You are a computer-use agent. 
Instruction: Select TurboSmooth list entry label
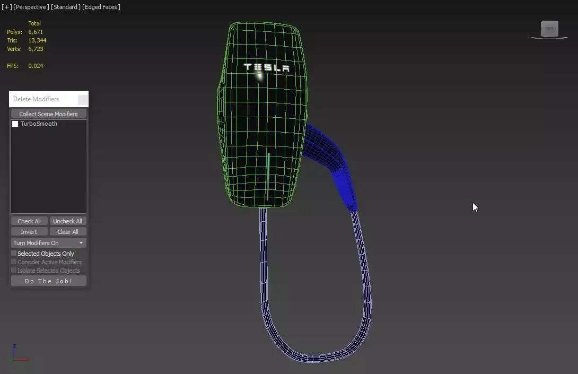[x=39, y=124]
